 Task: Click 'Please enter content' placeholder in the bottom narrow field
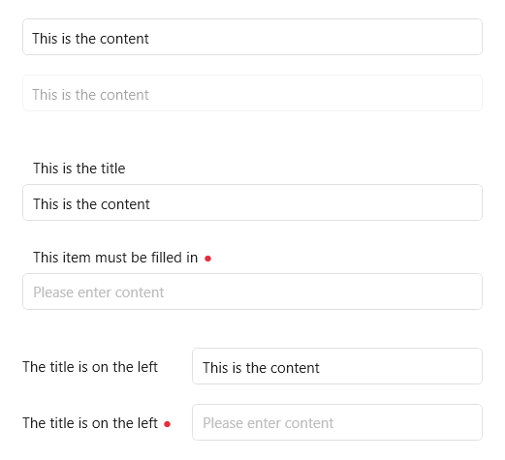(268, 423)
